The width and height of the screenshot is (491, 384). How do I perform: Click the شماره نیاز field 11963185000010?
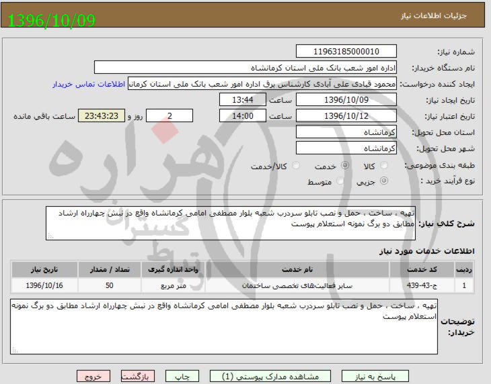click(346, 51)
